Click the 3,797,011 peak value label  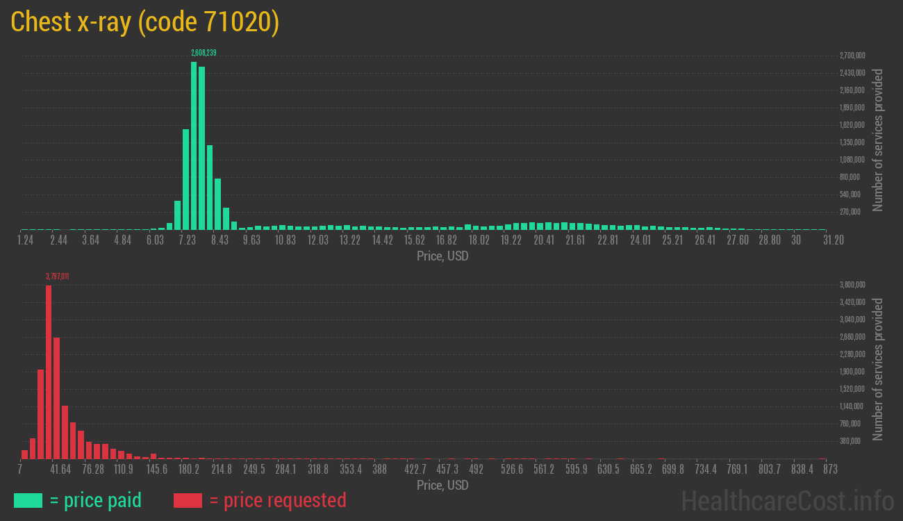(x=57, y=276)
